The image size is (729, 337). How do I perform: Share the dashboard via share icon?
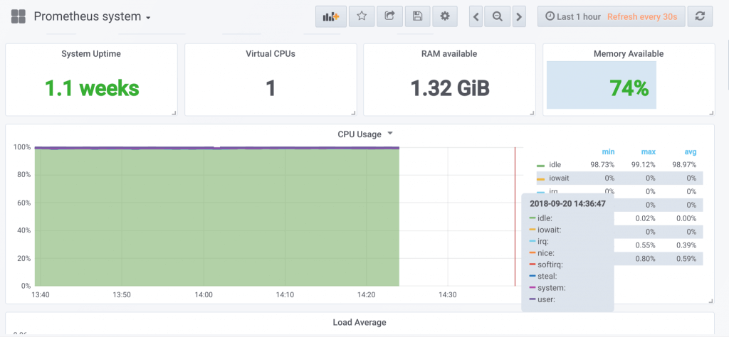pos(389,16)
